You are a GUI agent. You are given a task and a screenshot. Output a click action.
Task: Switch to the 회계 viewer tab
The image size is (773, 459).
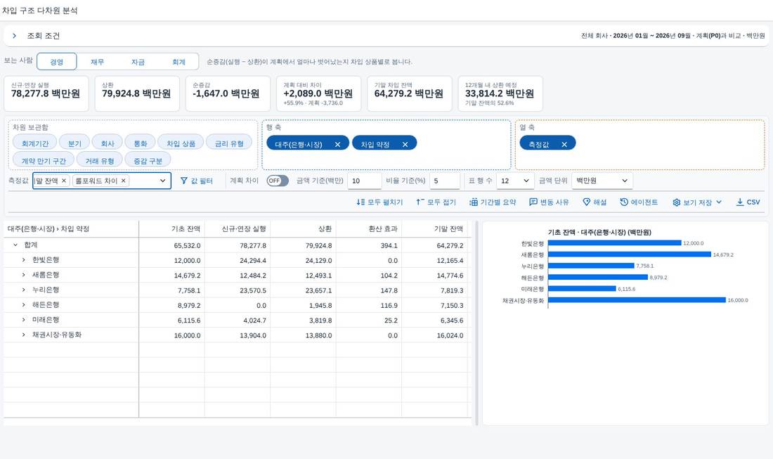point(178,62)
